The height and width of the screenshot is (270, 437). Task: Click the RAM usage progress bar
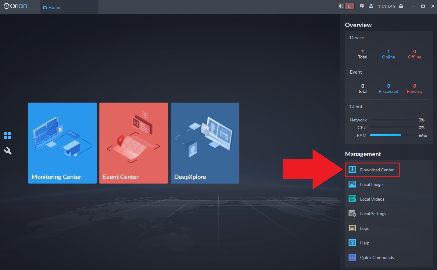point(393,135)
